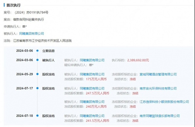Select 借款合同纠纷案件执行 case cause text

click(x=28, y=20)
